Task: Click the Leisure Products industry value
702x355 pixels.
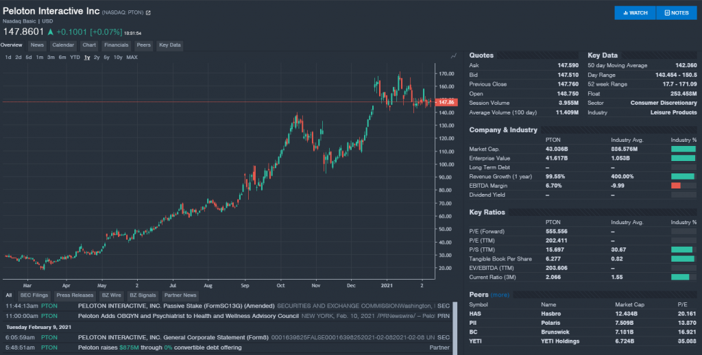Action: [673, 112]
